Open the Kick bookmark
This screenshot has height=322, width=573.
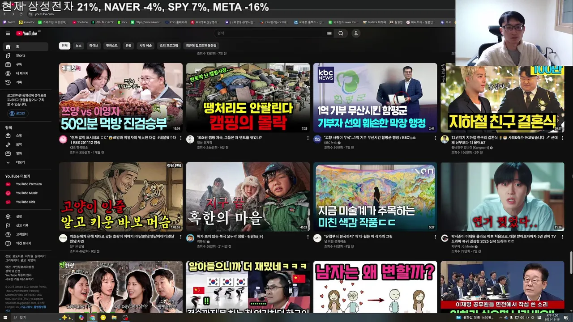click(x=122, y=22)
